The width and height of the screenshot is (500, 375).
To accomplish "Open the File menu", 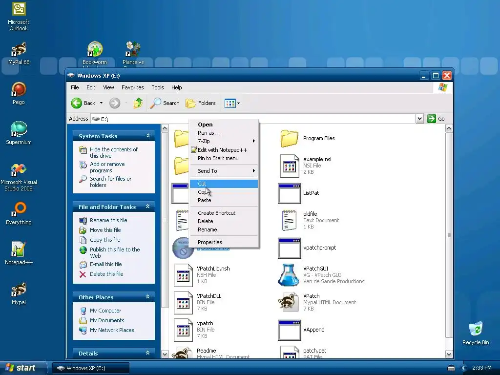I will pyautogui.click(x=75, y=87).
